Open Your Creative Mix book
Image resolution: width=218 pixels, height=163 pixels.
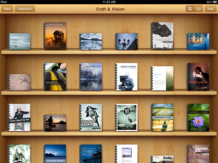pyautogui.click(x=19, y=117)
